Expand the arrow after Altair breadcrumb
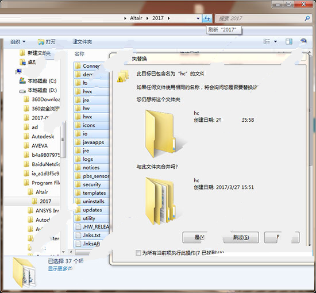This screenshot has width=316, height=293. (147, 18)
